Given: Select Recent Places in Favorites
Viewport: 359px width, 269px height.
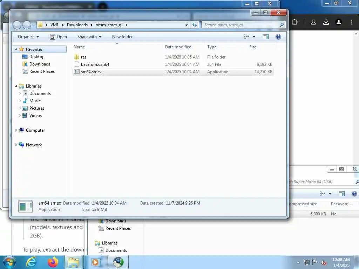Looking at the screenshot, I should point(42,71).
